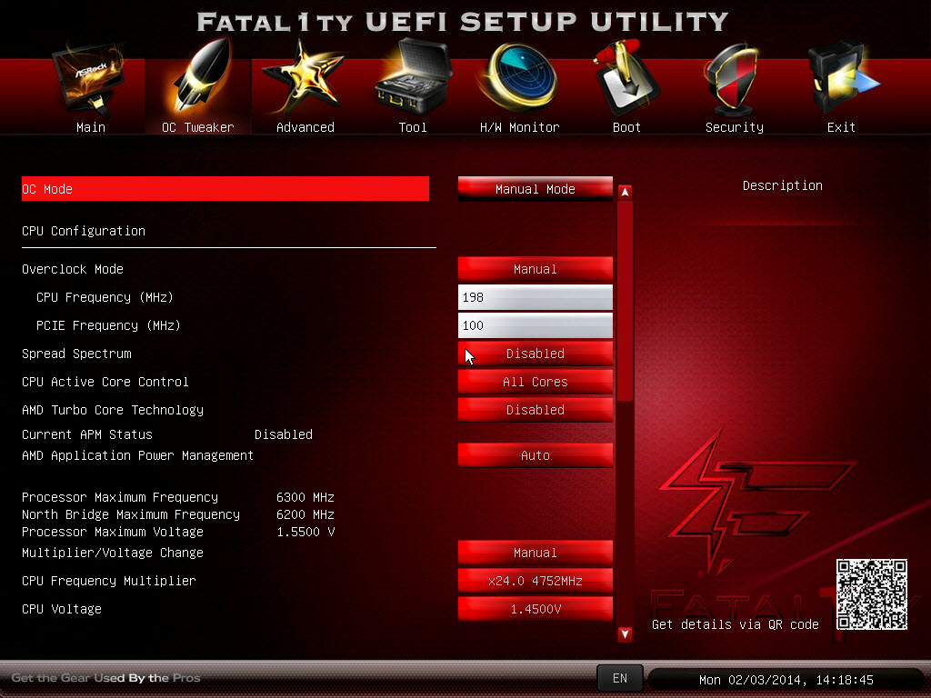The height and width of the screenshot is (698, 931).
Task: Click the Description panel heading
Action: 783,185
